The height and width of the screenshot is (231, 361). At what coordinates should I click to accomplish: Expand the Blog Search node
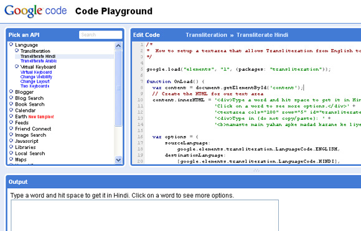click(11, 97)
